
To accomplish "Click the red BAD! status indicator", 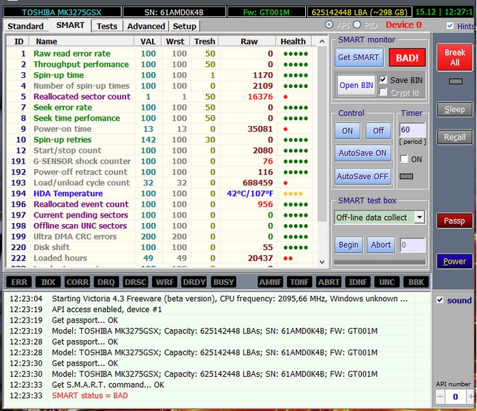I will pyautogui.click(x=407, y=57).
